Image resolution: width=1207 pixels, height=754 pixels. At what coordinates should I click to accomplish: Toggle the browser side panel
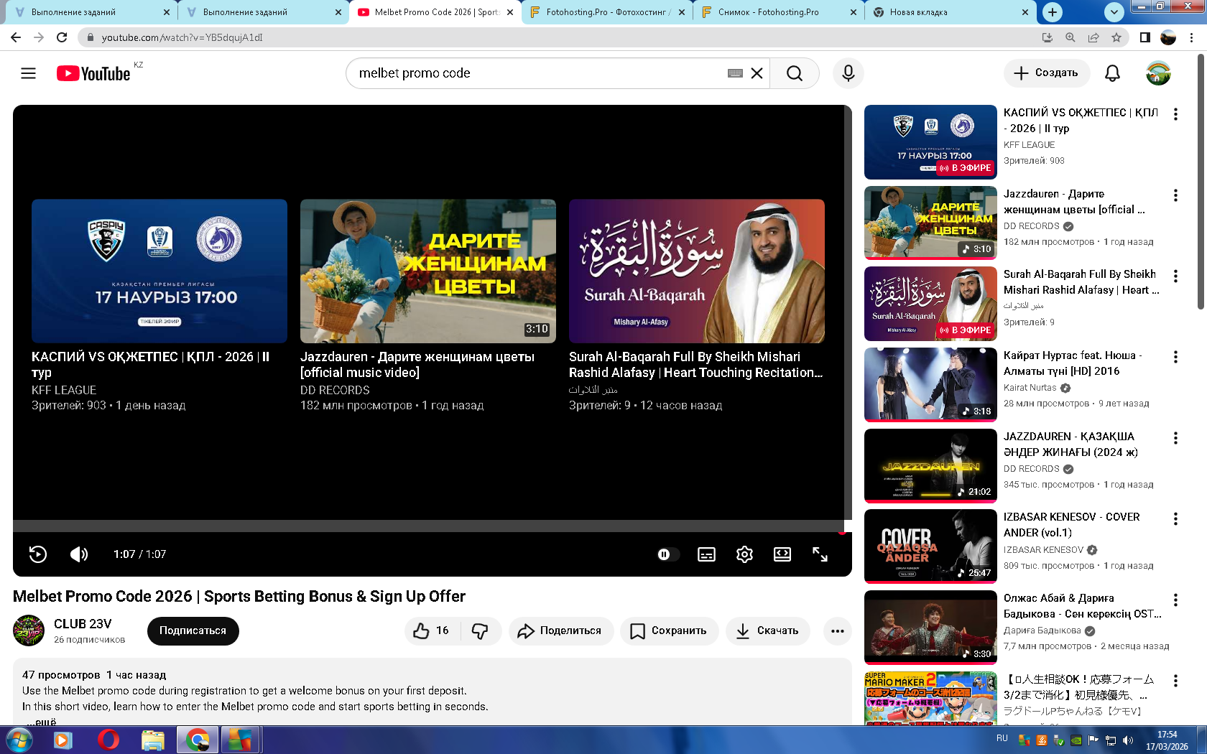coord(1145,37)
